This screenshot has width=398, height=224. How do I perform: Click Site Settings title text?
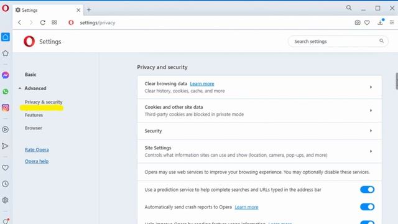(158, 148)
